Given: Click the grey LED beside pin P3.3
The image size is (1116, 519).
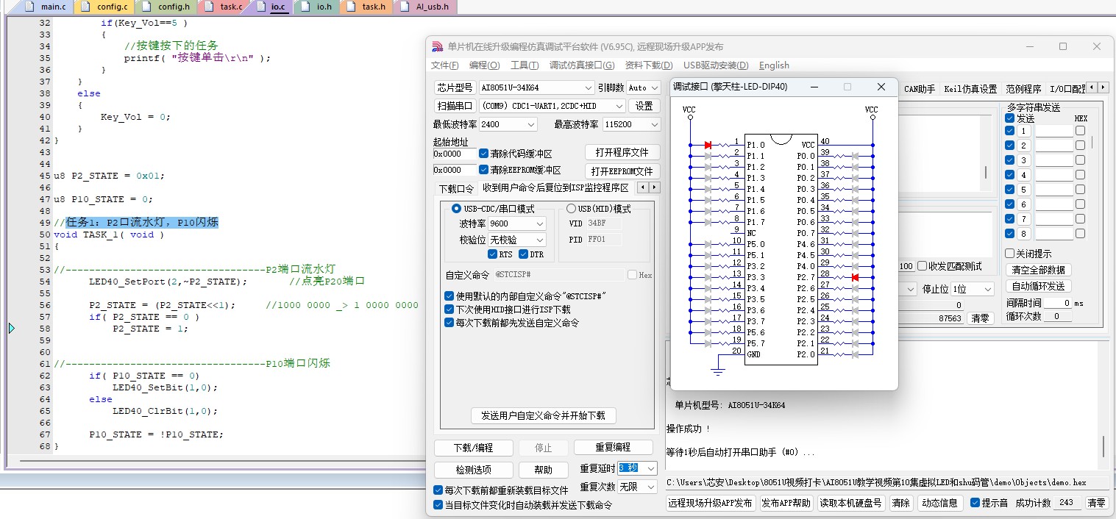Looking at the screenshot, I should (708, 277).
